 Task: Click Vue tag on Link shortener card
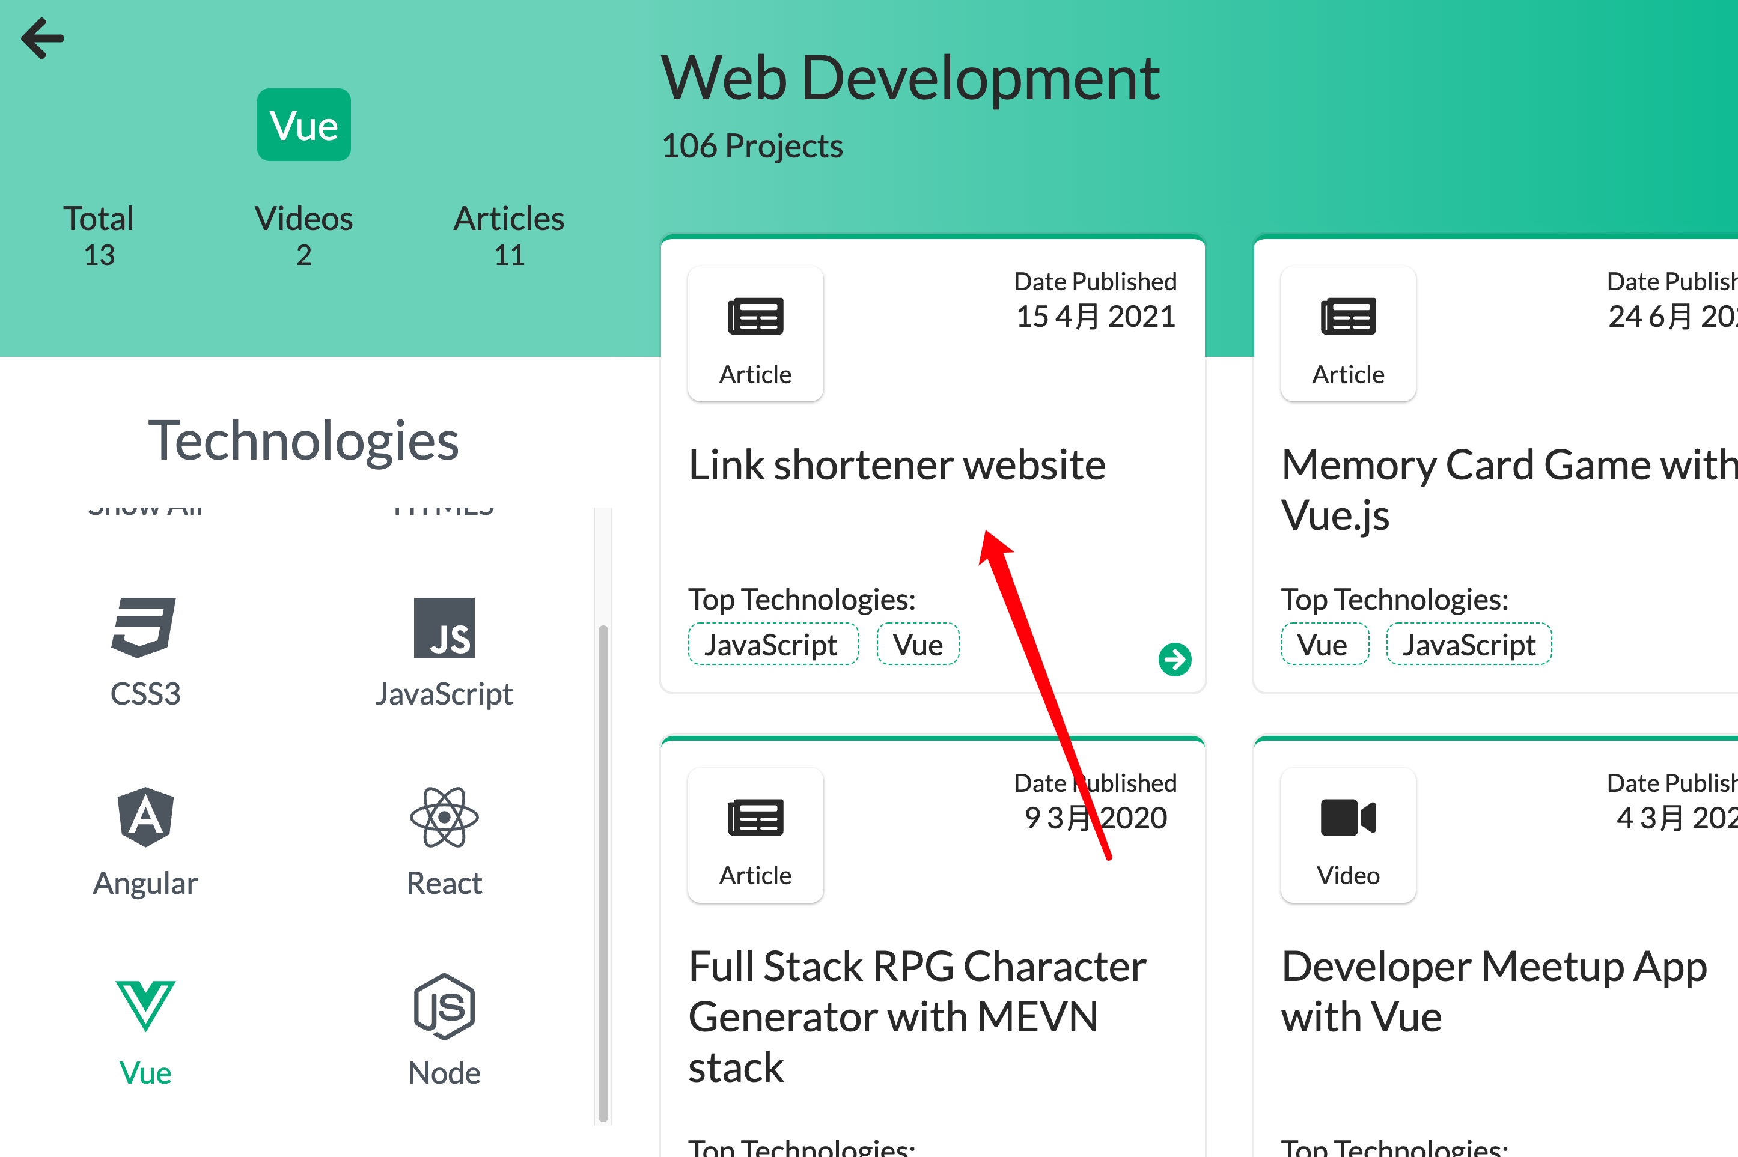(917, 644)
